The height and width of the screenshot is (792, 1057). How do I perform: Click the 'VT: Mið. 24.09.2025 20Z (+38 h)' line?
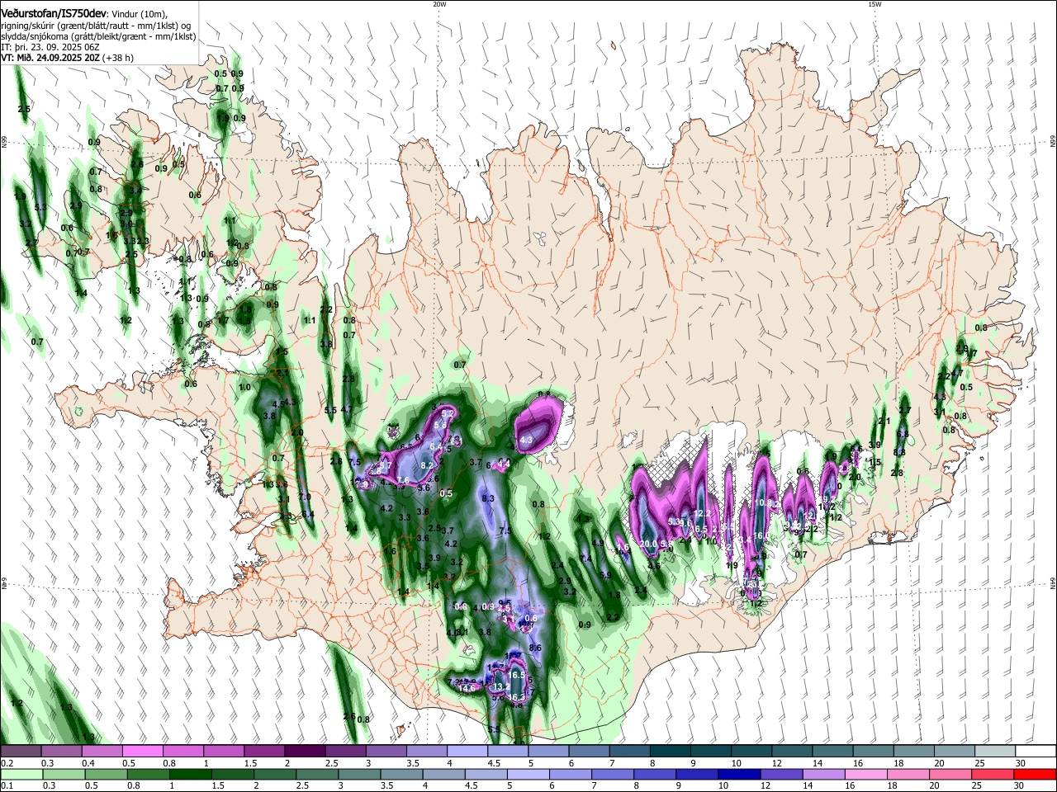pyautogui.click(x=68, y=58)
